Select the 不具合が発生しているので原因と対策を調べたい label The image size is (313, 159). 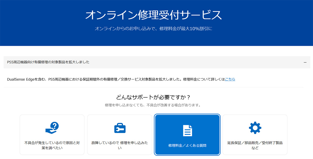coord(52,145)
